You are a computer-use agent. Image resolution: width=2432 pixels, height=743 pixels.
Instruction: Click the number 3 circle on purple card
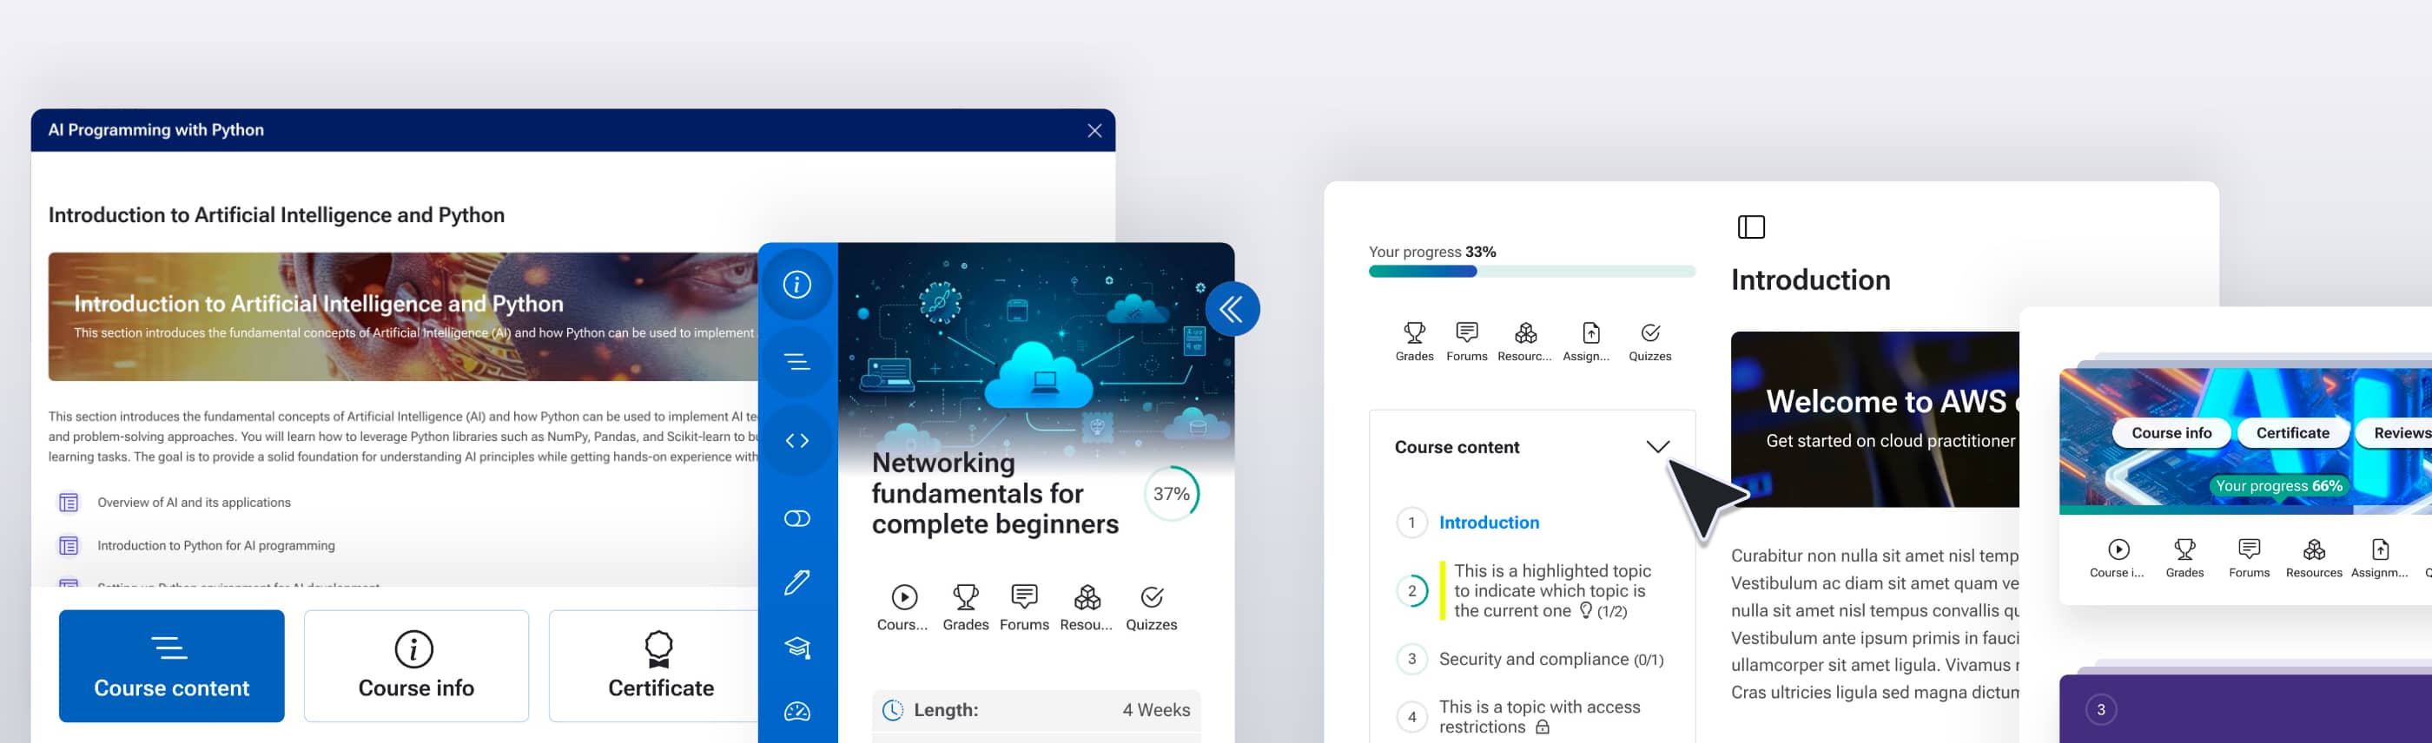pyautogui.click(x=2100, y=710)
